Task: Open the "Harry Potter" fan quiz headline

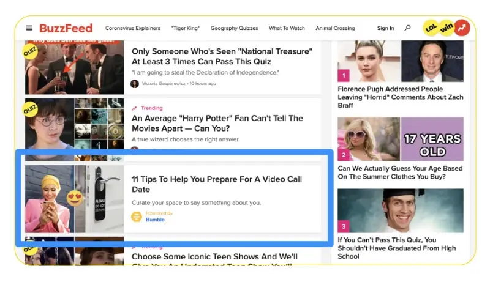Action: tap(217, 123)
